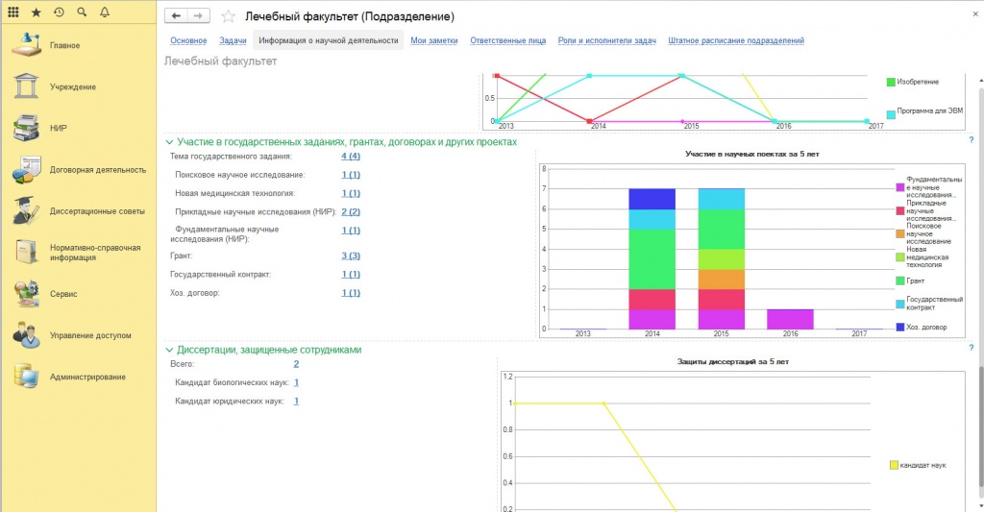
Task: Open Поисковое научное исследование 1 (1) link
Action: (351, 175)
